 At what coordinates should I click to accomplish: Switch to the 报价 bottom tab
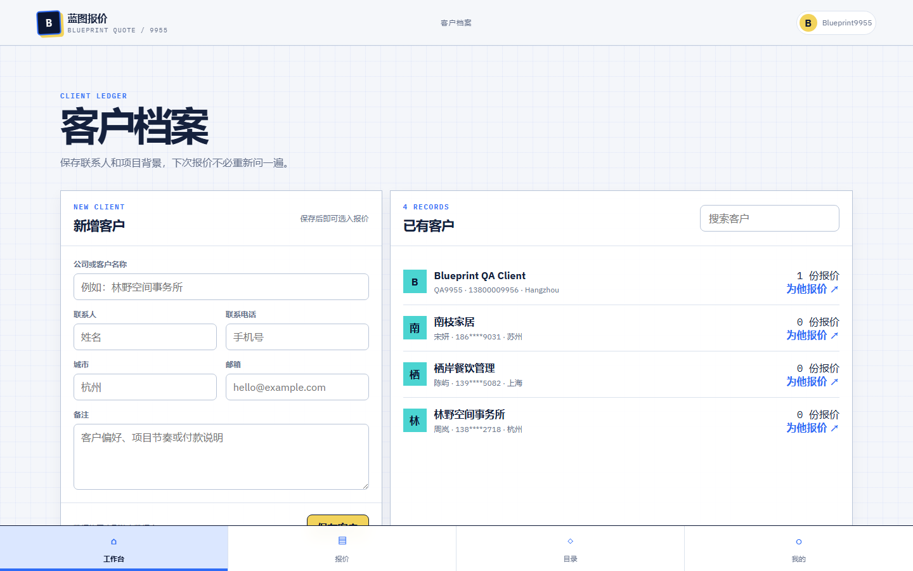pyautogui.click(x=342, y=548)
